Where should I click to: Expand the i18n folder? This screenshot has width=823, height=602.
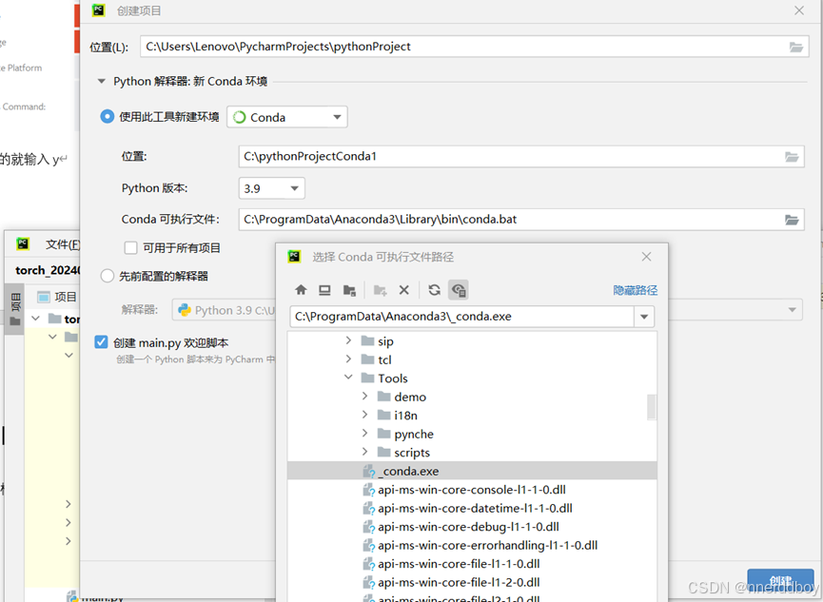click(364, 415)
